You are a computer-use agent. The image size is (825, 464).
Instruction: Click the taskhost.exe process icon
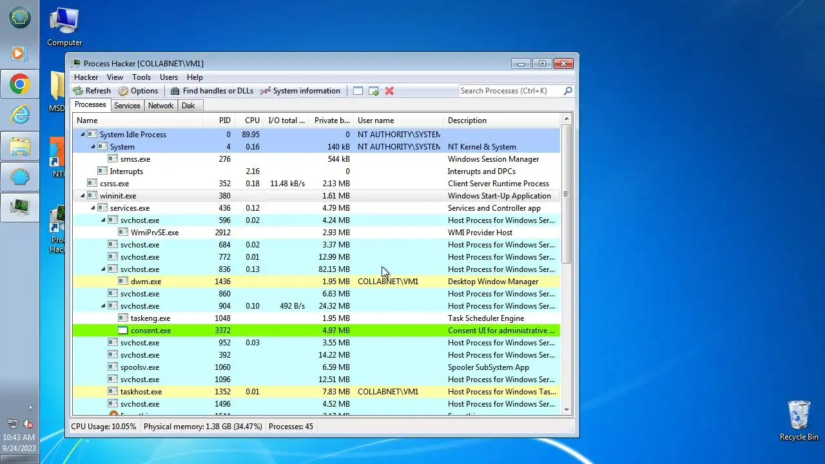(x=113, y=392)
